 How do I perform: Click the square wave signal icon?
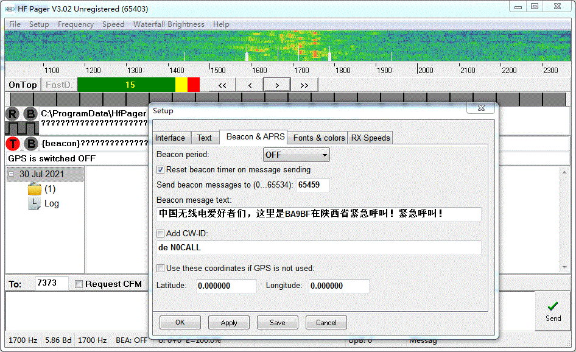point(22,128)
